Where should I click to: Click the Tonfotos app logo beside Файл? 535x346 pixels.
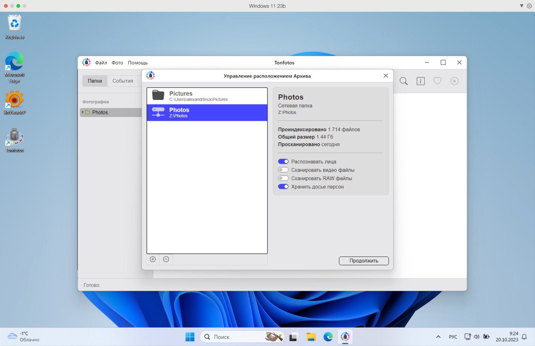click(x=86, y=62)
